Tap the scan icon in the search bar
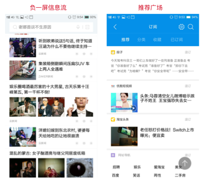The image size is (207, 186). pyautogui.click(x=88, y=27)
